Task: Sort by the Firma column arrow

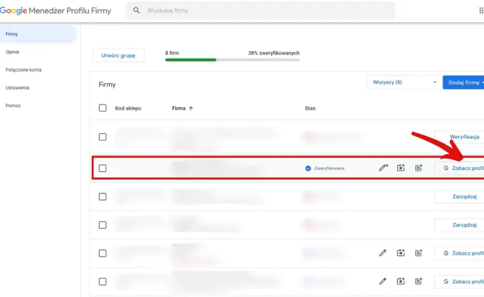Action: point(191,108)
